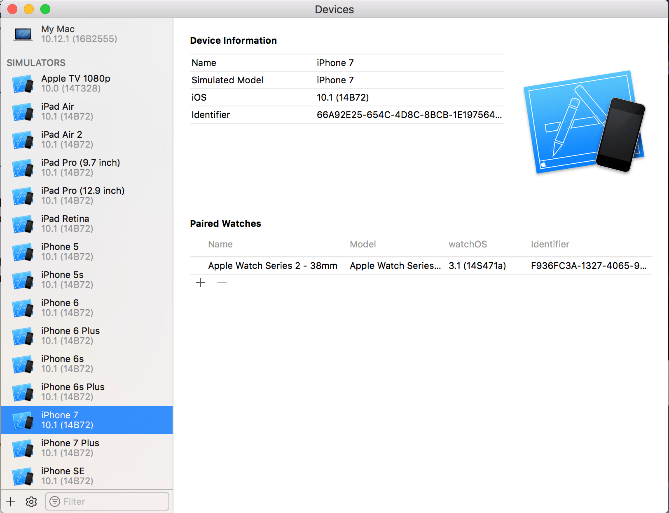The image size is (669, 513).
Task: Open the gear settings menu in sidebar
Action: click(x=31, y=501)
